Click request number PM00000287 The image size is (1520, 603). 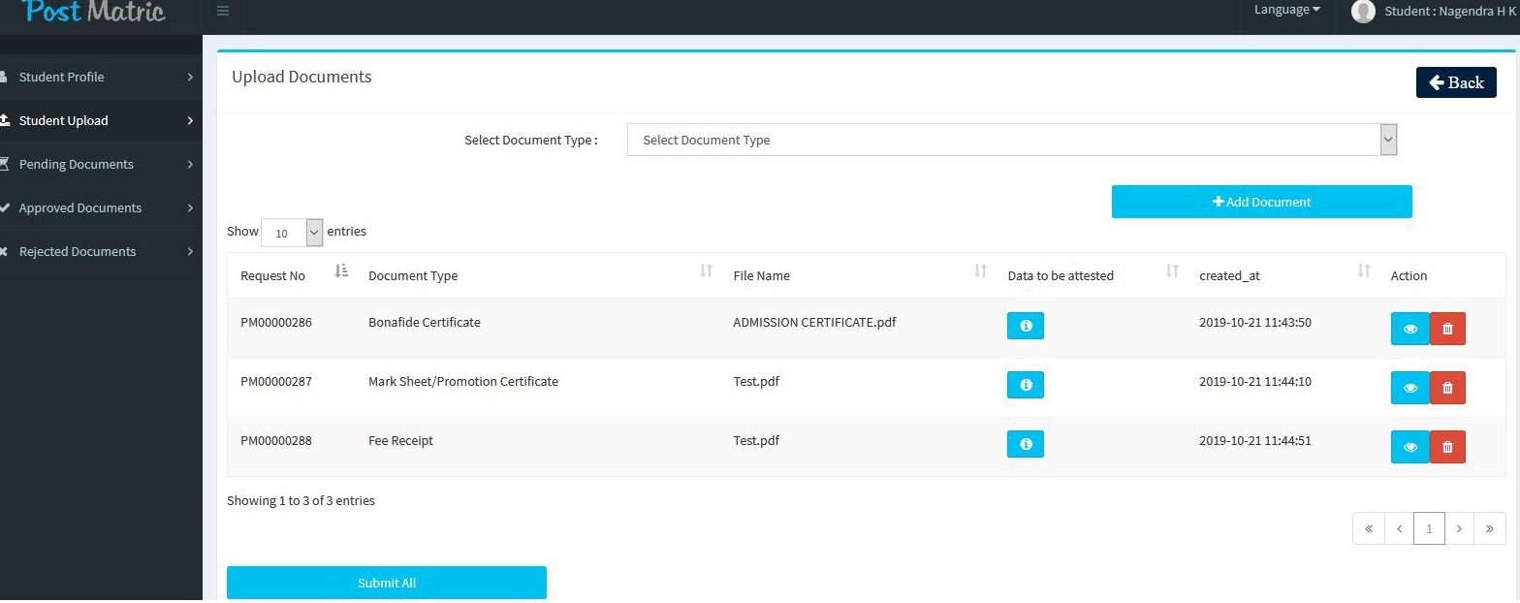pyautogui.click(x=276, y=381)
